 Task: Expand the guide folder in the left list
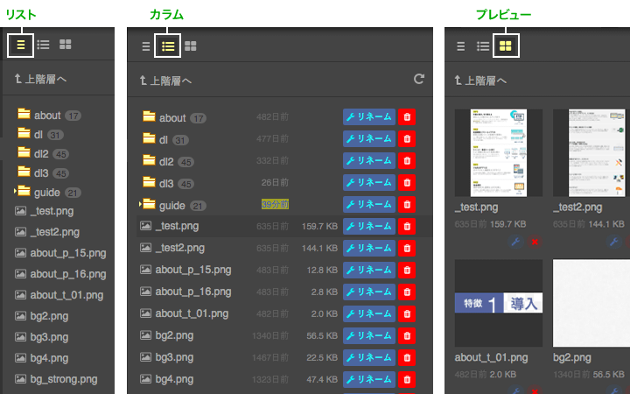17,192
